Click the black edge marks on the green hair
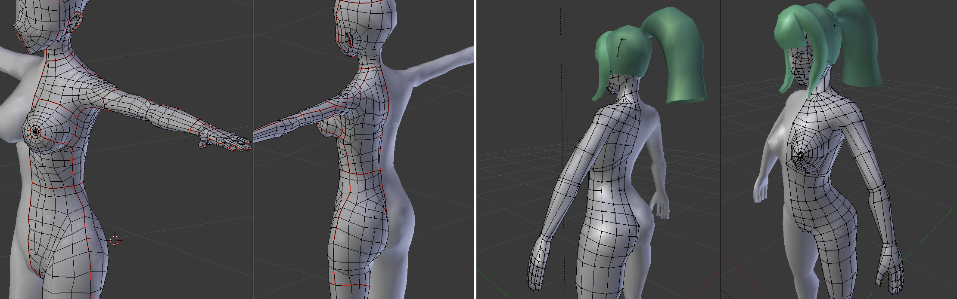Screen dimensions: 957x299 click(621, 48)
